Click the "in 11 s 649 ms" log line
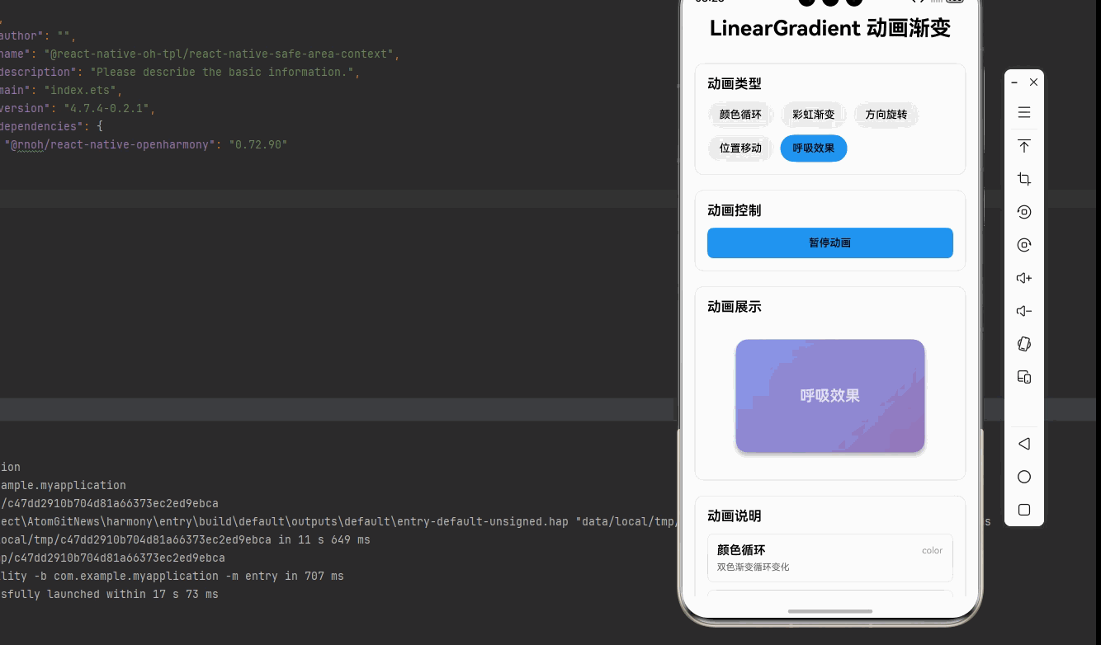The height and width of the screenshot is (645, 1101). point(185,539)
